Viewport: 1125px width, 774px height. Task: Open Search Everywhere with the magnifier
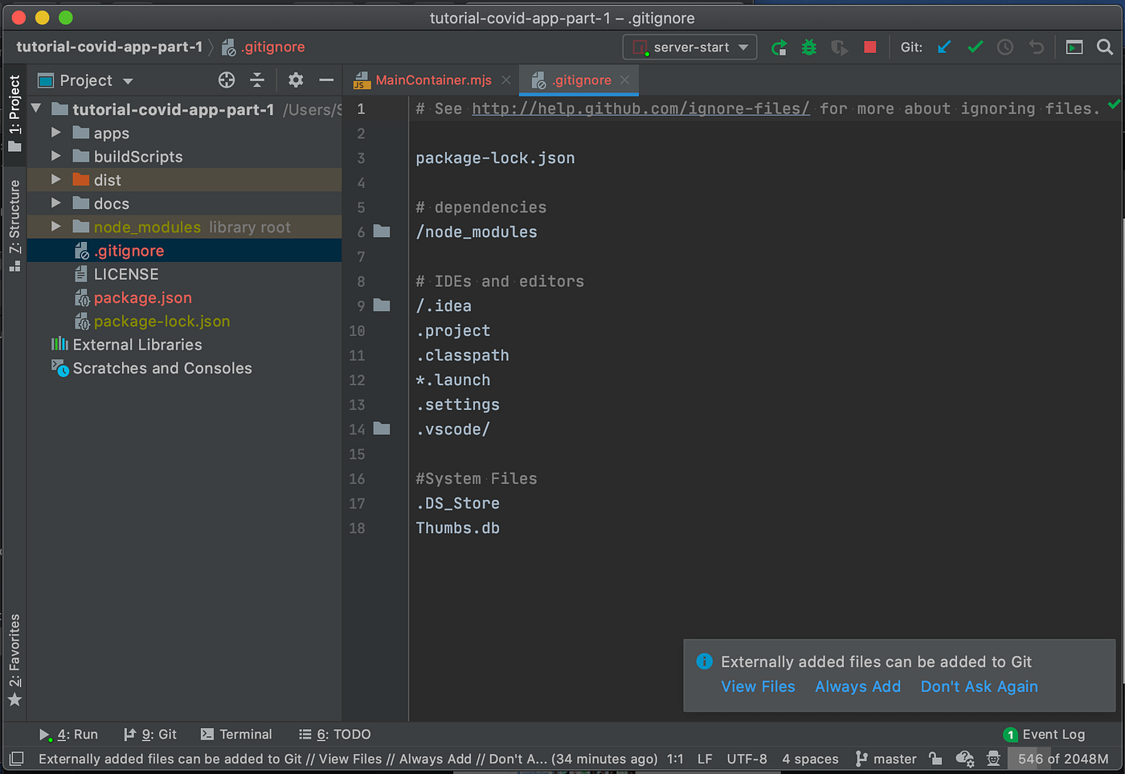[1104, 47]
